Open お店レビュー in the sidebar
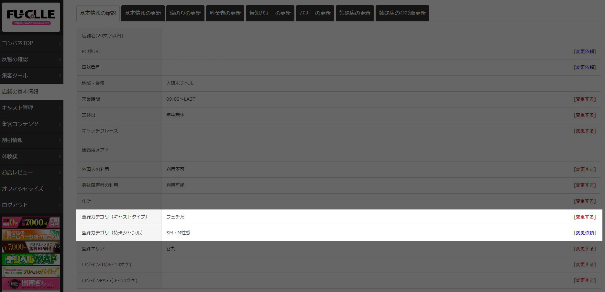Viewport: 605px width, 292px height. (32, 173)
